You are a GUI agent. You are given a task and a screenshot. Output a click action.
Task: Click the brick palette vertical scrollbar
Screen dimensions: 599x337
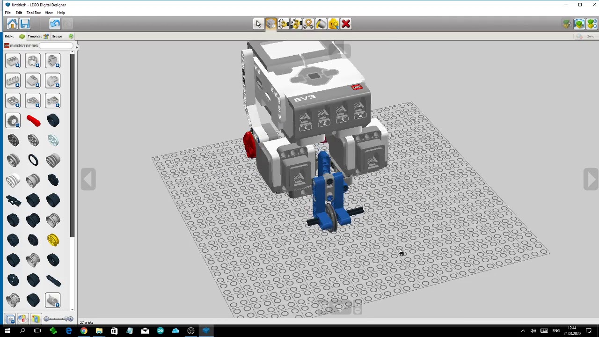72,146
